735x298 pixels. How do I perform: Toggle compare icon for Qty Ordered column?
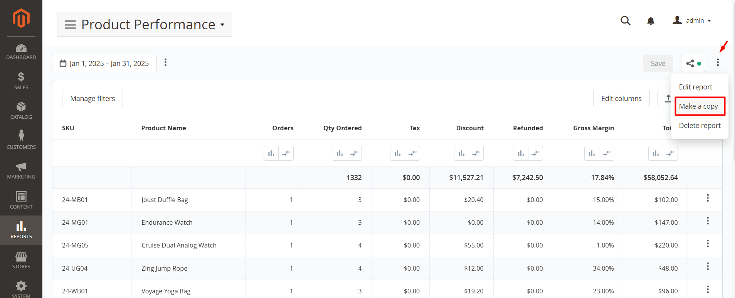[x=354, y=153]
